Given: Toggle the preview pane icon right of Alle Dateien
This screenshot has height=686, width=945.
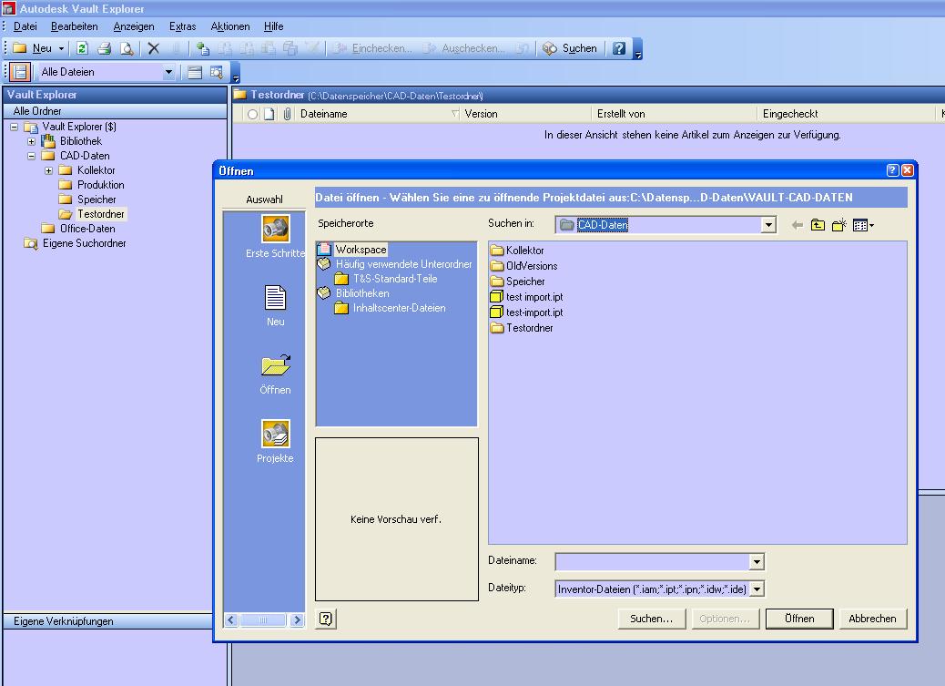Looking at the screenshot, I should (194, 72).
